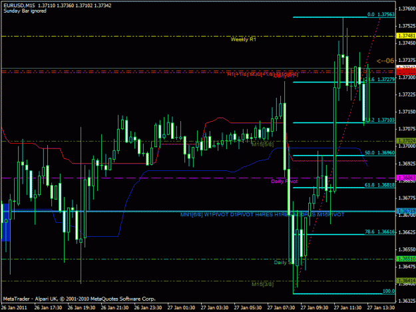Click the MetaTrader - Alpari UK copyright text
Screen dimensions: 416x312
point(79,299)
